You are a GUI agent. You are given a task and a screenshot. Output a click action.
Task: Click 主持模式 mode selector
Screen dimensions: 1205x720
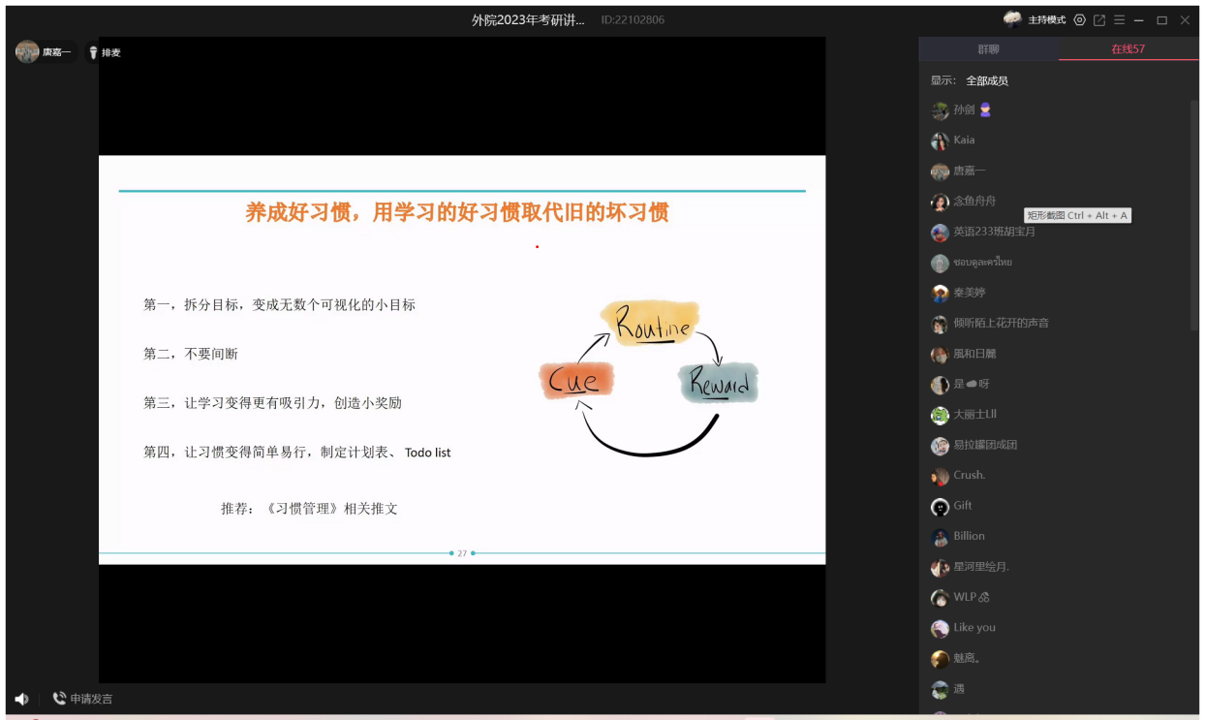(x=1046, y=20)
